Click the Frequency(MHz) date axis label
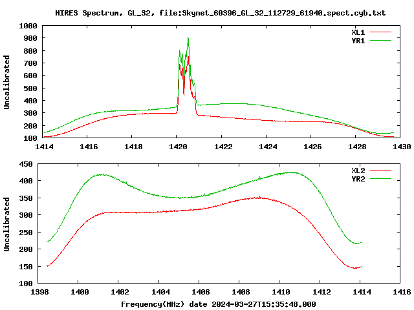Image resolution: width=414 pixels, height=310 pixels. [218, 304]
